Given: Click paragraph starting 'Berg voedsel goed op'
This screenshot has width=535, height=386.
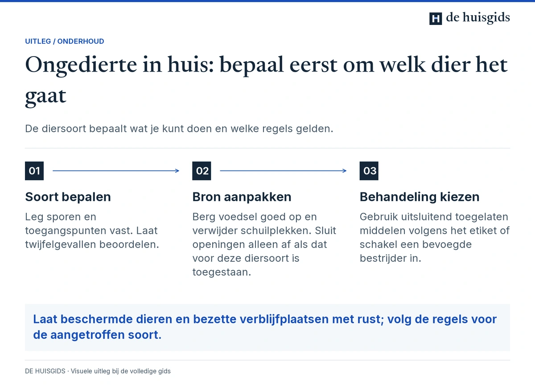Looking at the screenshot, I should (264, 244).
